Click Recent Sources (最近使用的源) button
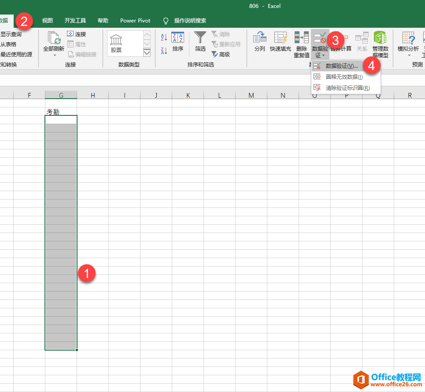 pyautogui.click(x=16, y=54)
